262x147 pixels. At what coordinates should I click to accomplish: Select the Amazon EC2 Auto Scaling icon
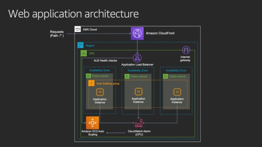(x=93, y=123)
